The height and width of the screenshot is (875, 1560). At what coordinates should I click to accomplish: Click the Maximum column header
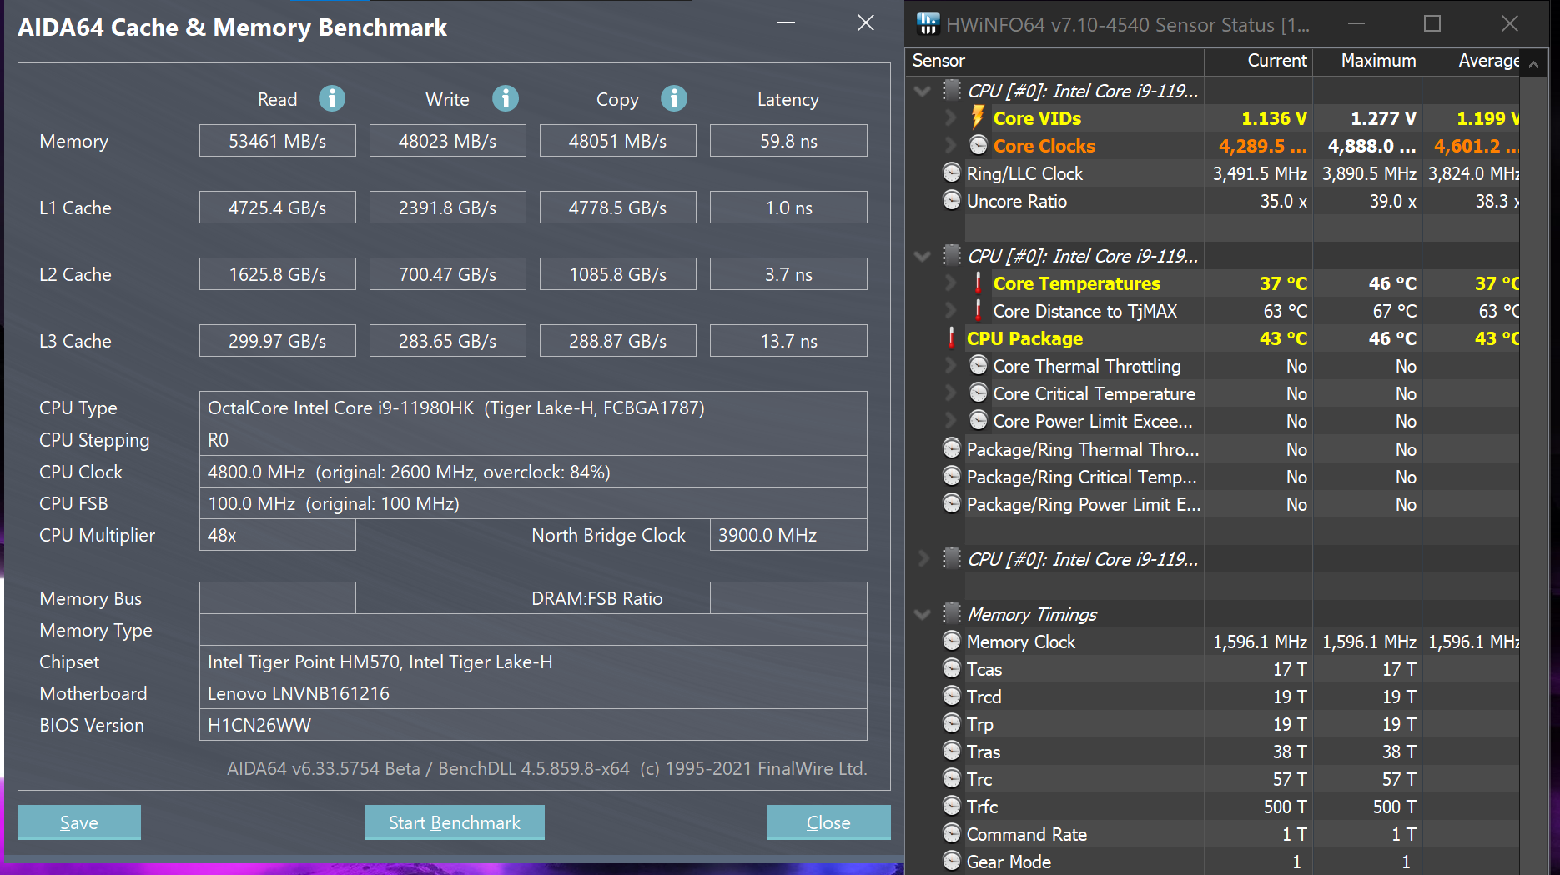tap(1368, 61)
